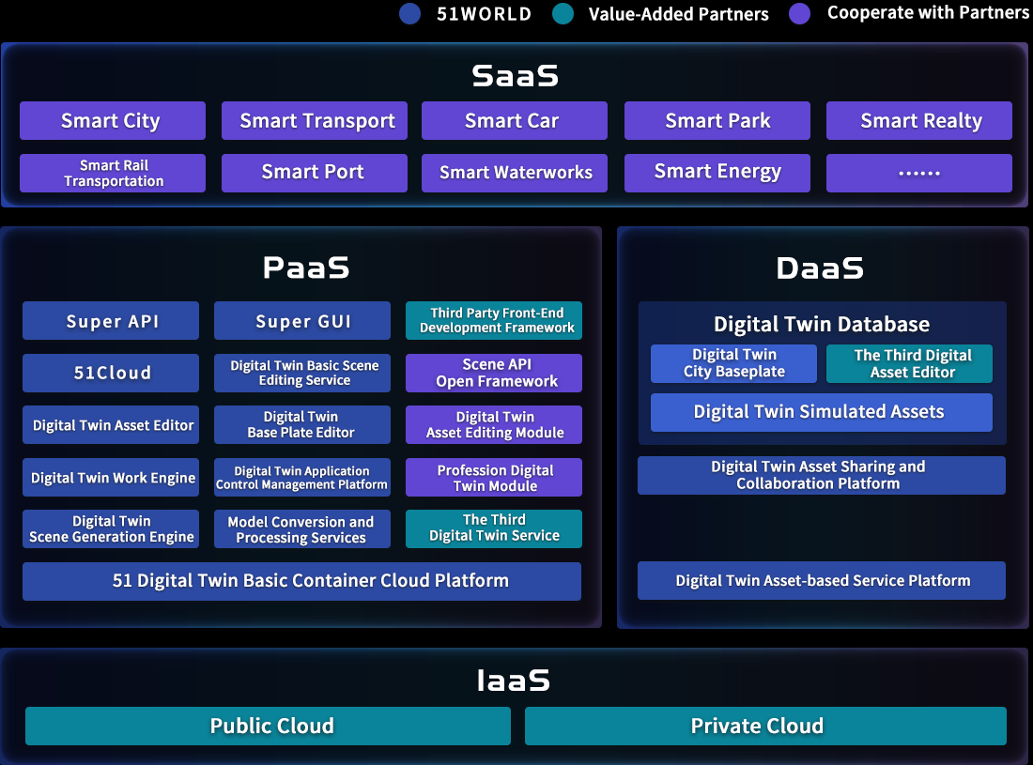Open the Smart Transport block
Screen dimensions: 1033x765
coord(315,121)
